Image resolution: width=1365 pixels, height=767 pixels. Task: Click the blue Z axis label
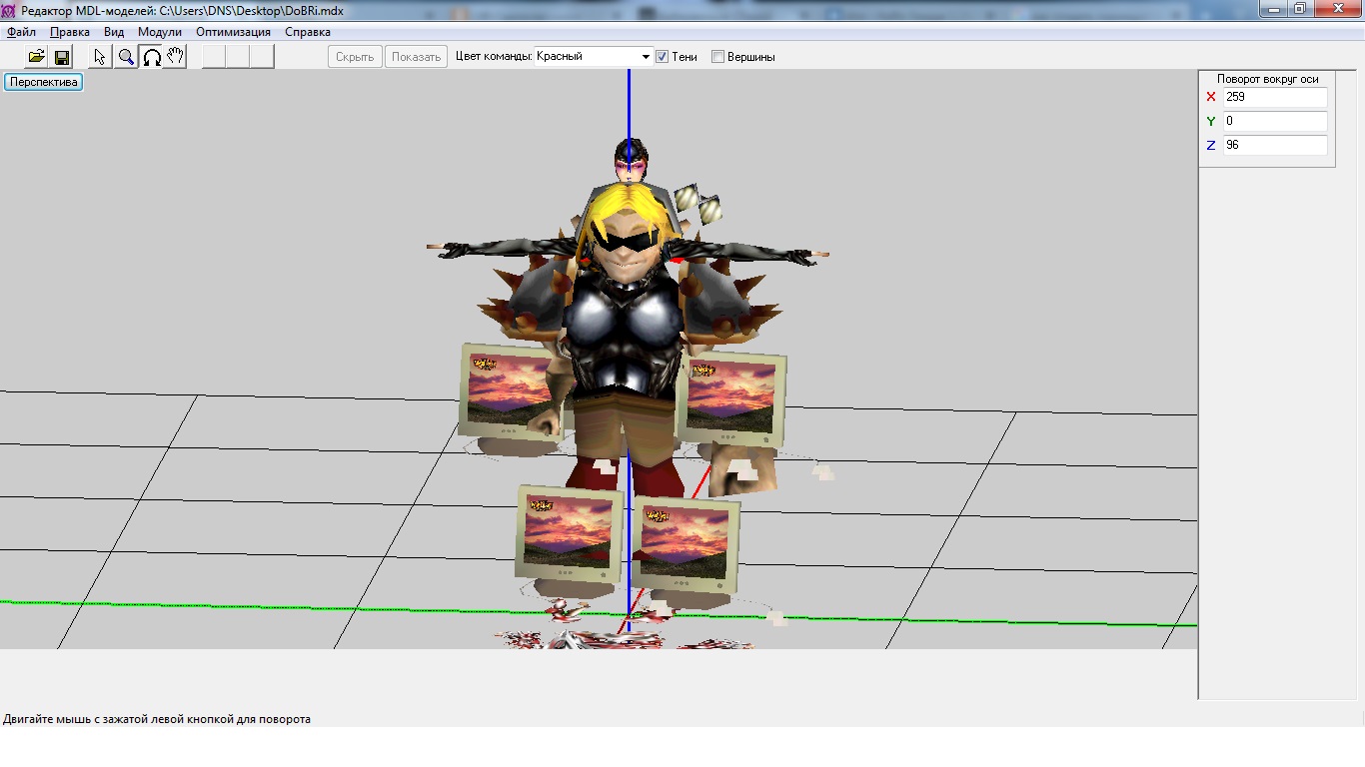[x=1211, y=145]
